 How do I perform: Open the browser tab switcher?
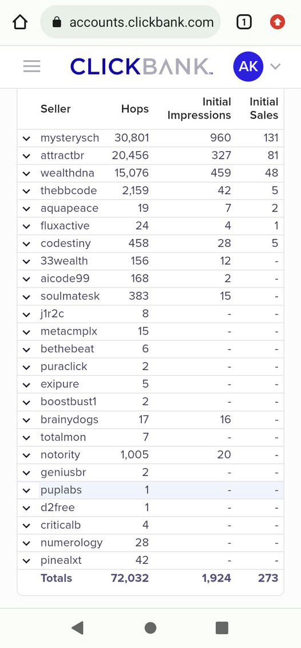(244, 22)
